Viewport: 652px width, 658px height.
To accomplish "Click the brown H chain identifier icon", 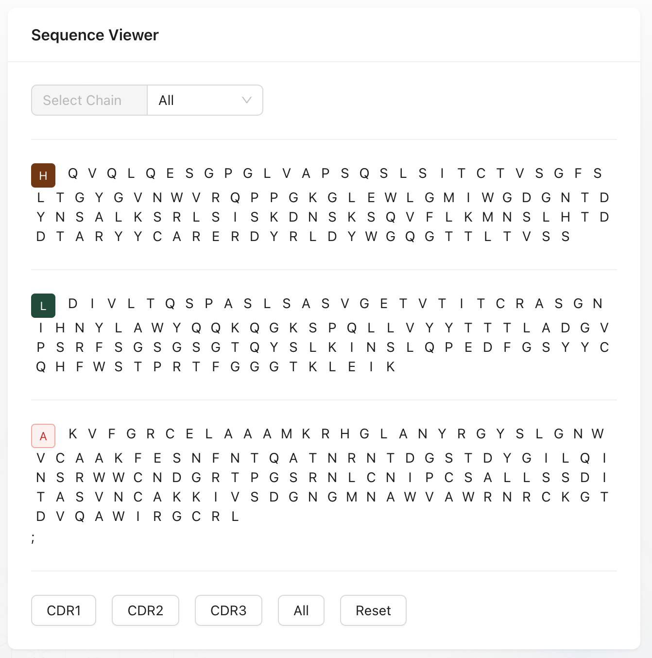I will pyautogui.click(x=43, y=175).
